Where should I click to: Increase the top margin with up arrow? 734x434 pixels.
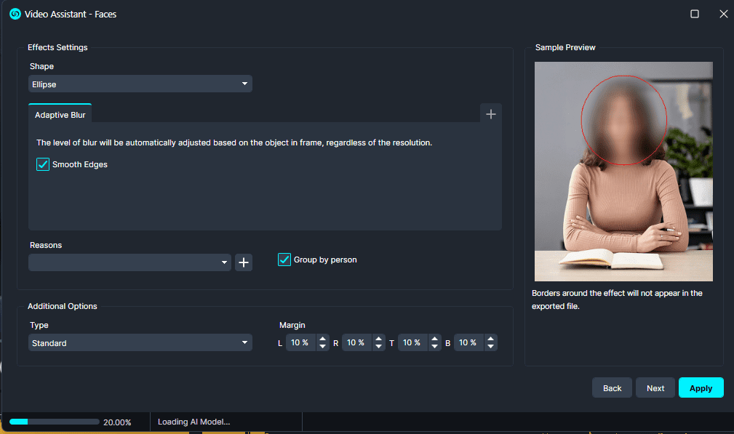435,339
